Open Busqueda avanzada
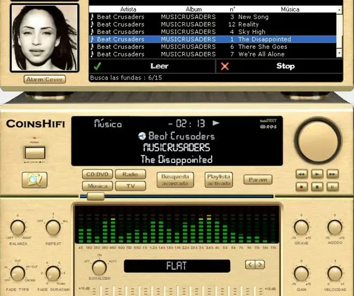 coord(175,180)
